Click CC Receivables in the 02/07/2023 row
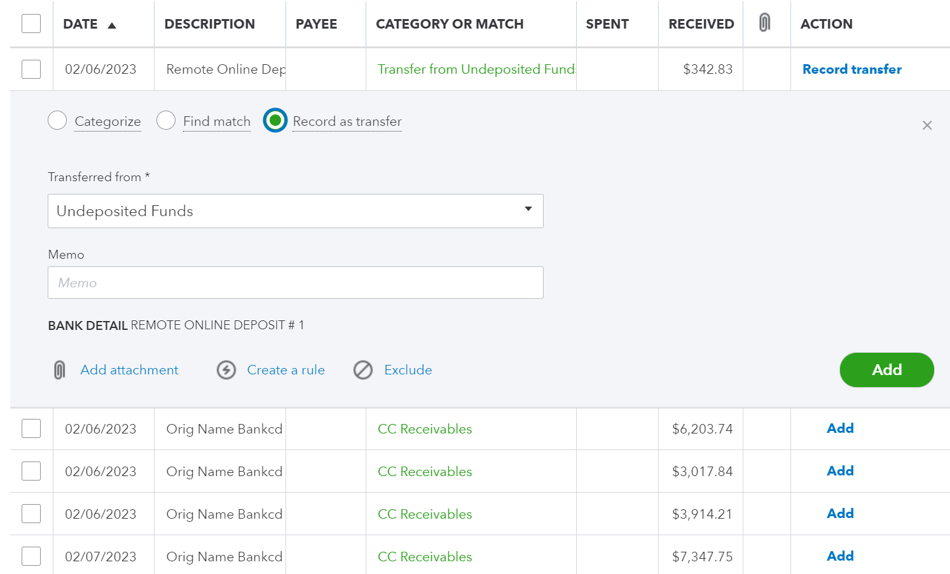The height and width of the screenshot is (574, 950). click(425, 557)
